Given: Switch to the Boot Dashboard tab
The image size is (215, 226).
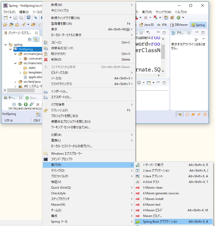Looking at the screenshot, I should click(x=32, y=98).
